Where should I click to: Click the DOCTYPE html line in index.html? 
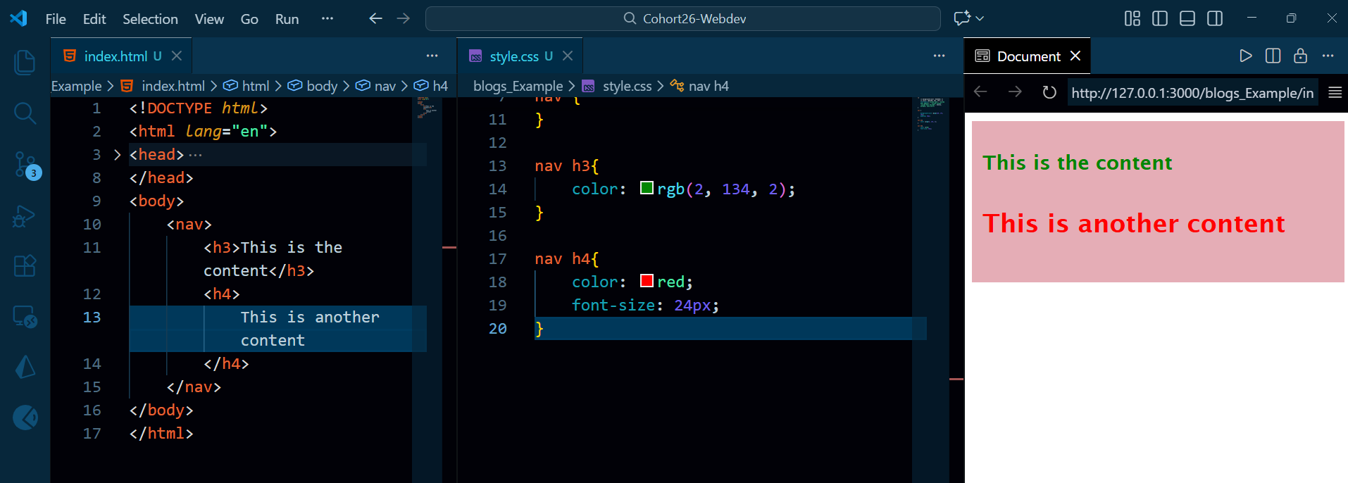(x=198, y=108)
